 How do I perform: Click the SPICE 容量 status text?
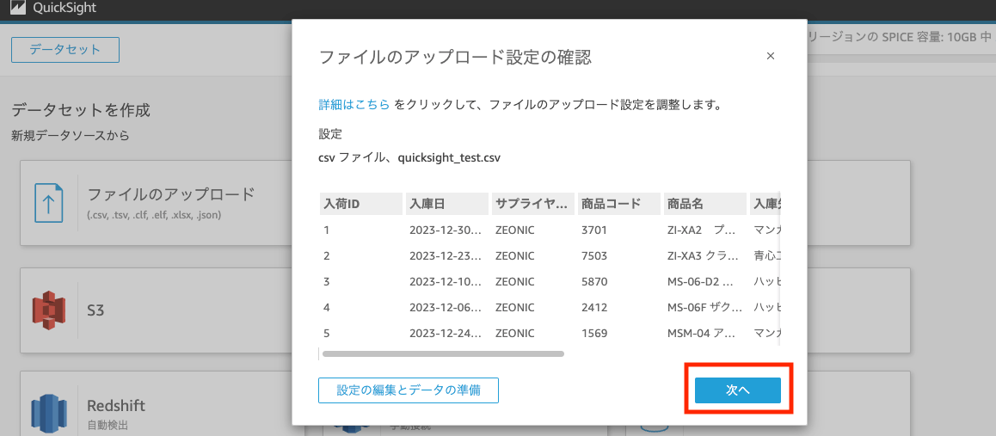point(898,37)
